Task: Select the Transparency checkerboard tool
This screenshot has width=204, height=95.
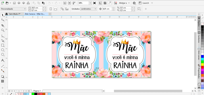Action: (x=3, y=81)
